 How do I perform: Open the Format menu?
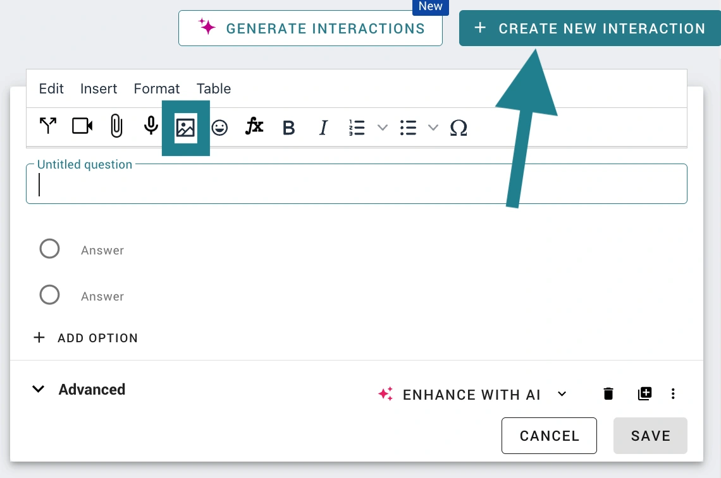(157, 88)
